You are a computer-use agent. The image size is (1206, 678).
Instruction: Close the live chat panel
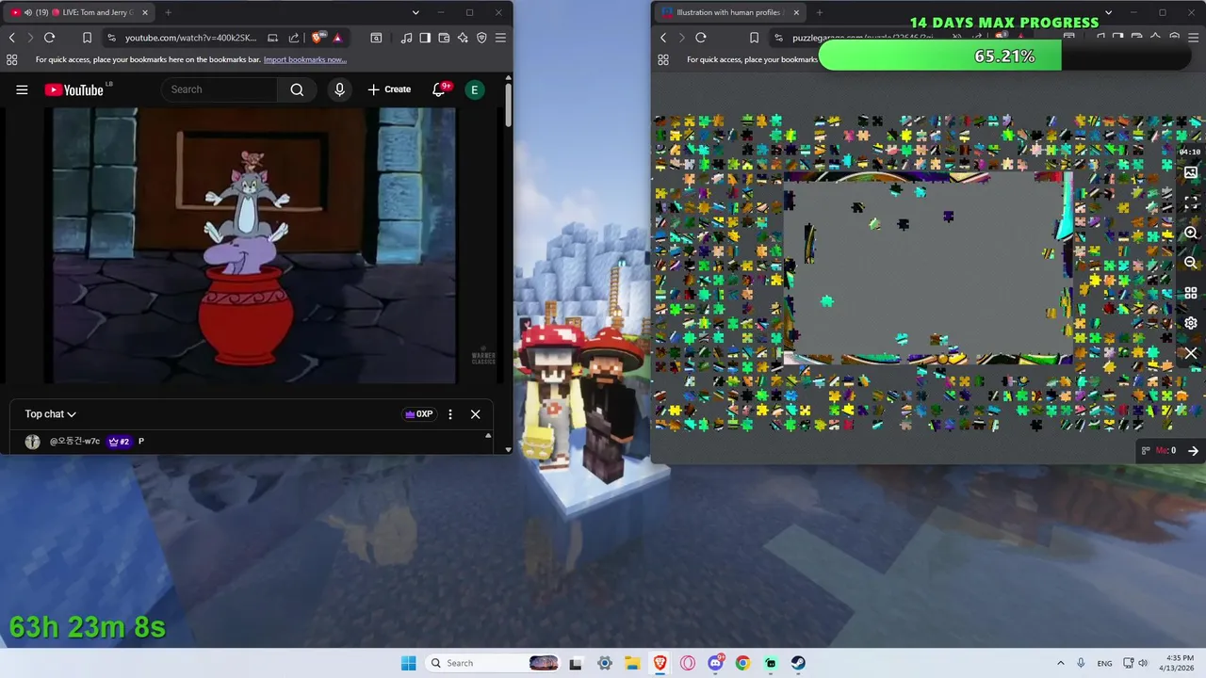click(x=476, y=414)
